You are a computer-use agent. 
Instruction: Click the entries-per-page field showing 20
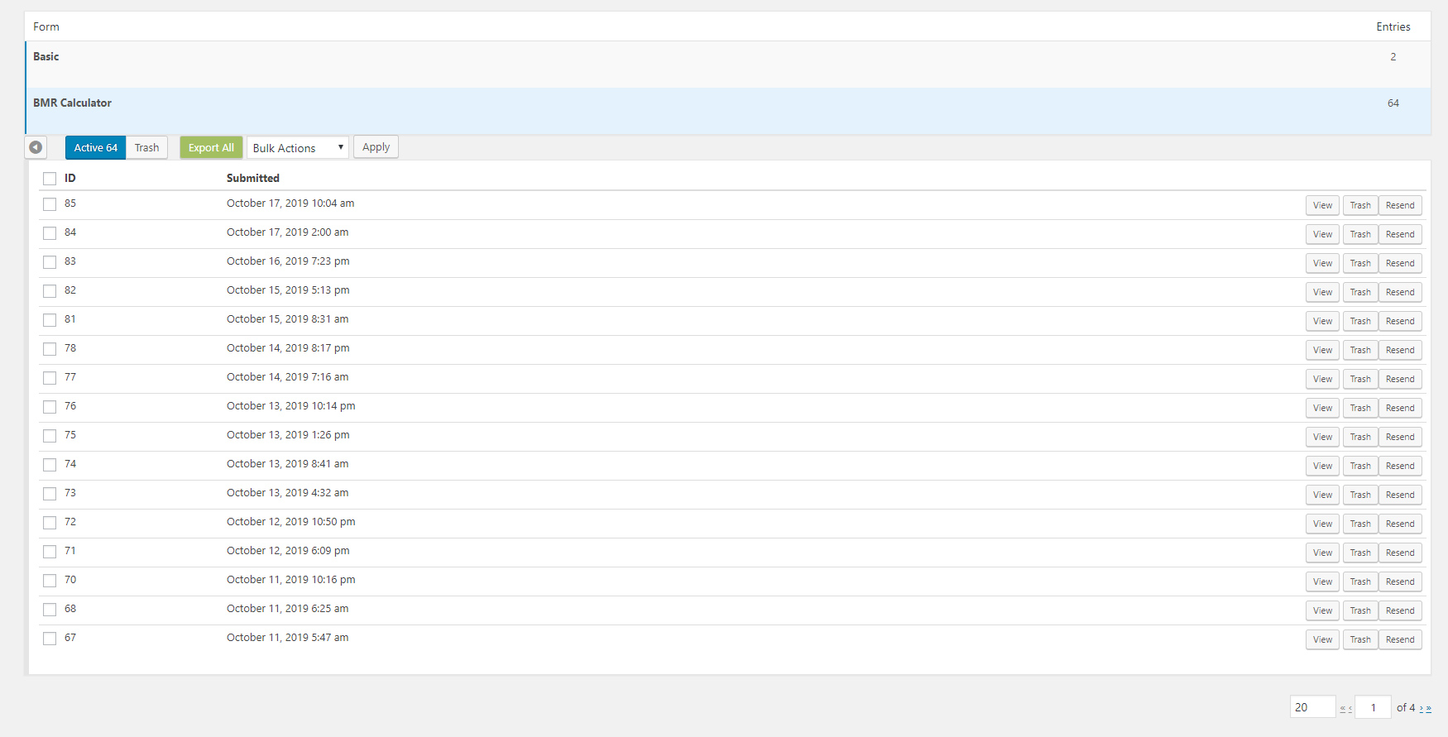pyautogui.click(x=1312, y=707)
